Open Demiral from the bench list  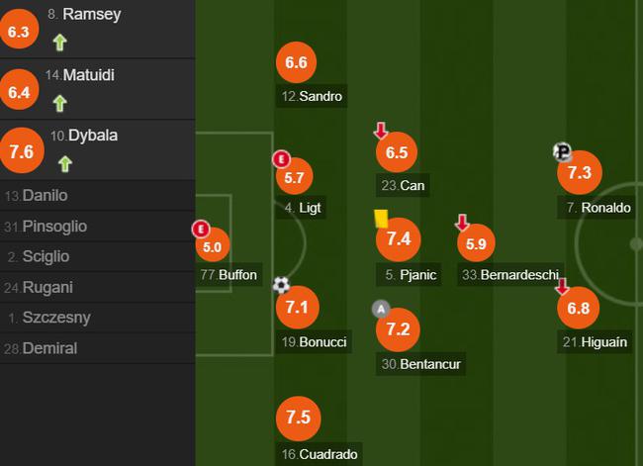tap(97, 348)
